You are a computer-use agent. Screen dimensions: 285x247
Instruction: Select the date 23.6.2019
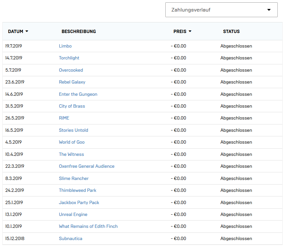15,82
